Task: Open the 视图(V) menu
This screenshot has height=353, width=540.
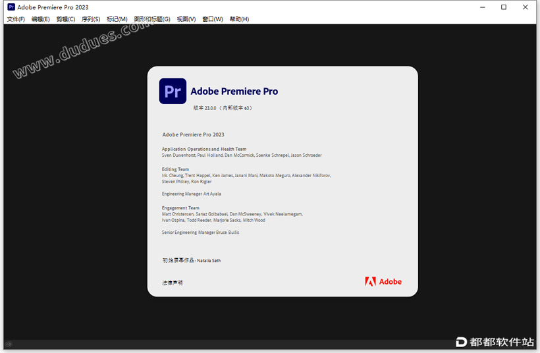Action: [x=186, y=19]
